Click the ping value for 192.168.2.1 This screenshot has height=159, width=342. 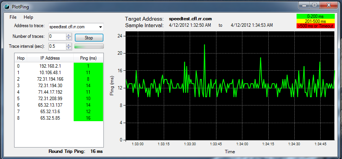(88, 66)
